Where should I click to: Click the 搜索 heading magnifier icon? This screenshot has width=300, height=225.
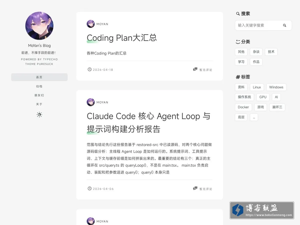pyautogui.click(x=238, y=14)
